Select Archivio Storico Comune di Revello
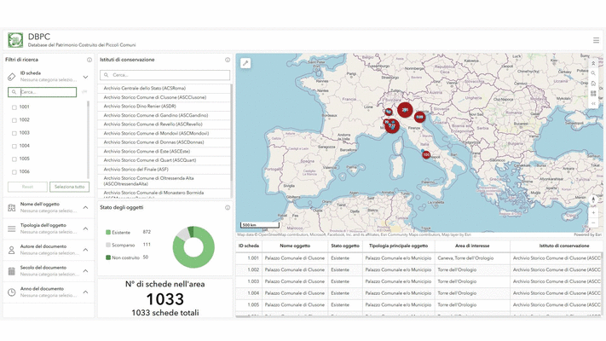606x341 pixels. pyautogui.click(x=164, y=124)
